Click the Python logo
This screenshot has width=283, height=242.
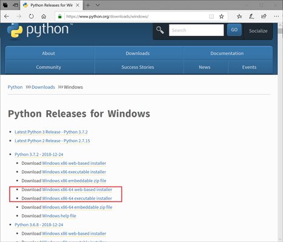tap(40, 30)
